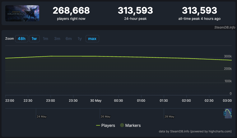Screen dimensions: 237x138
Task: Toggle the Markers series in the legend
Action: [x=130, y=125]
